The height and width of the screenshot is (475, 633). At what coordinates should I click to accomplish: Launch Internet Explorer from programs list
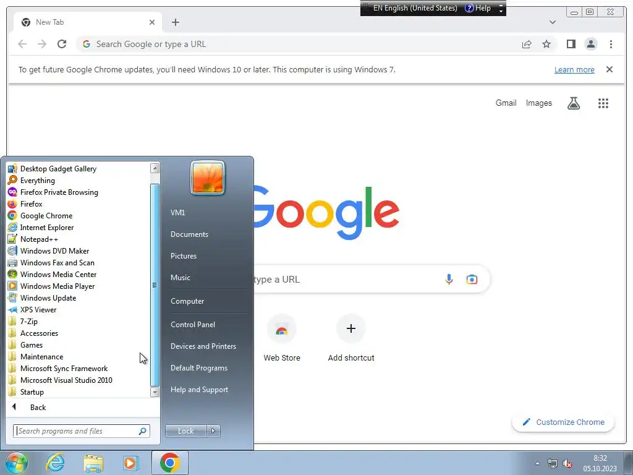[47, 228]
